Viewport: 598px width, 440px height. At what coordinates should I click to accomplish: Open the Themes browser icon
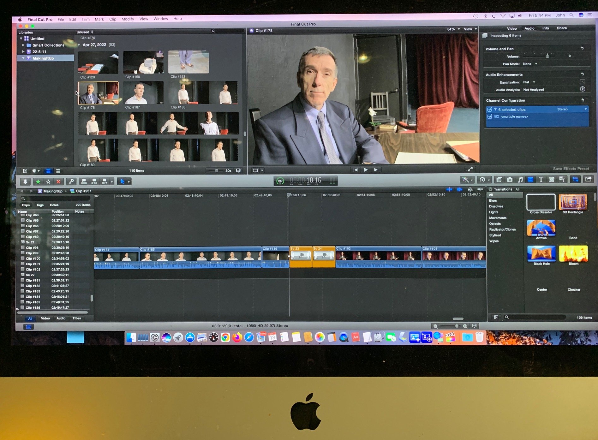click(x=562, y=180)
